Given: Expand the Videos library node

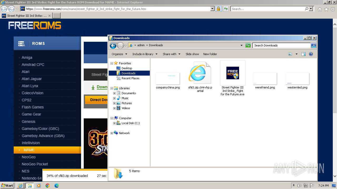Looking at the screenshot, I should [x=114, y=108].
